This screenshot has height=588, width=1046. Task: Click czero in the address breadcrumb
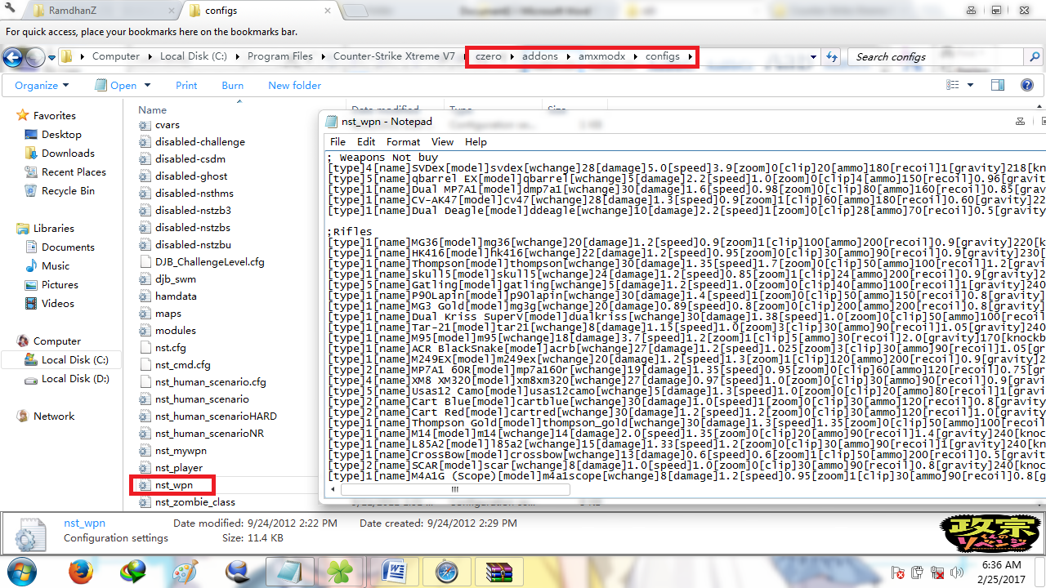pyautogui.click(x=489, y=56)
